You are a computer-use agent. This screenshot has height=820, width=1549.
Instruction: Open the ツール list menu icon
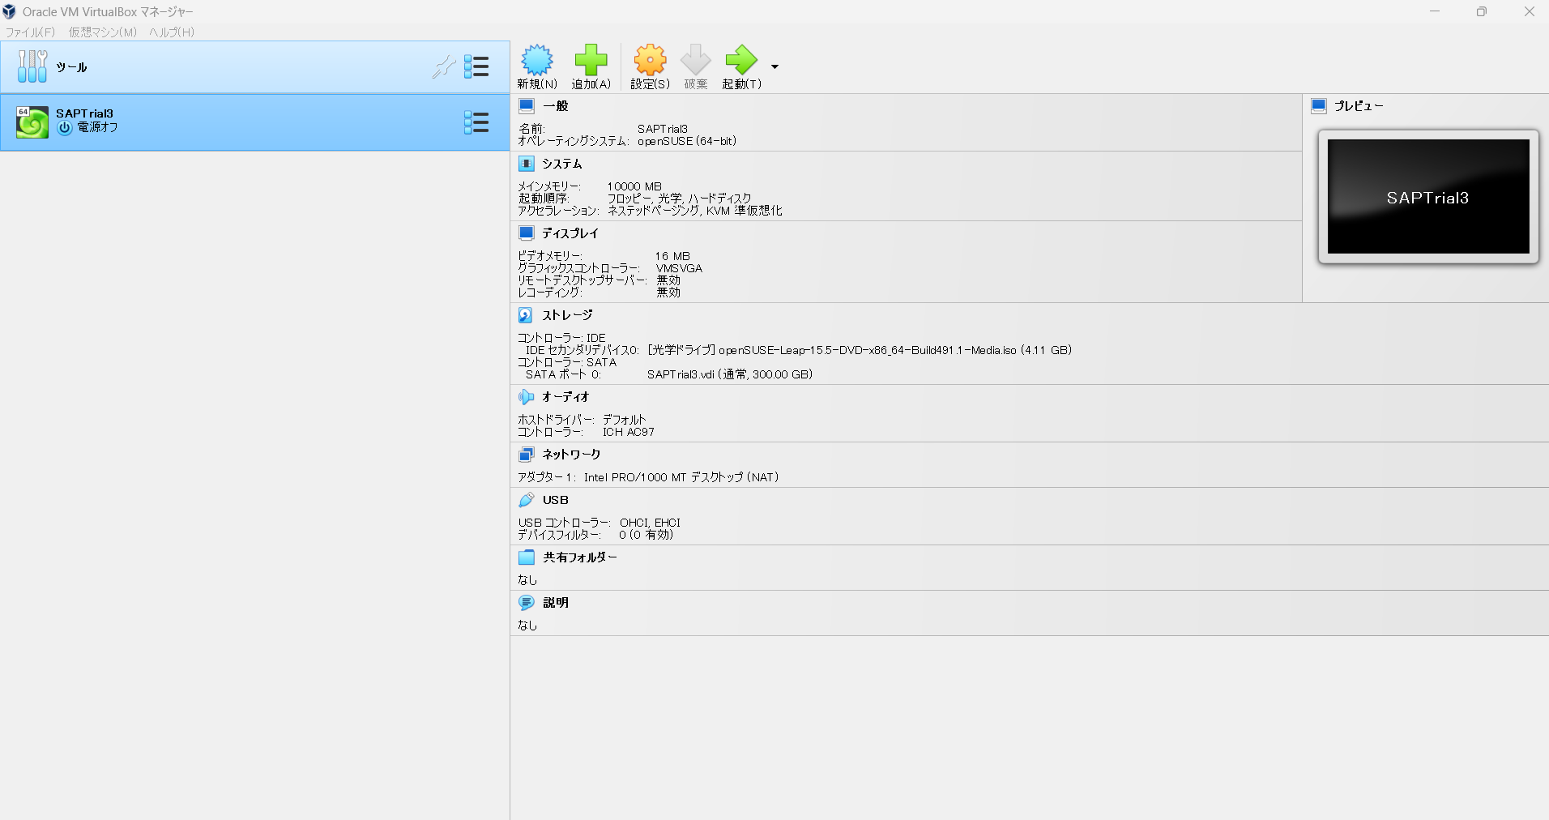476,66
